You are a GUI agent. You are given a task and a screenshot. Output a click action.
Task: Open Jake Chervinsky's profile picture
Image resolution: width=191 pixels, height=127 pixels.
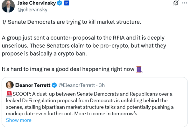pyautogui.click(x=8, y=6)
